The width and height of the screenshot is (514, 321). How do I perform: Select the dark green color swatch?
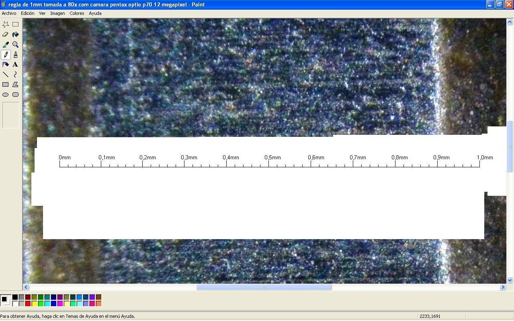tap(41, 297)
